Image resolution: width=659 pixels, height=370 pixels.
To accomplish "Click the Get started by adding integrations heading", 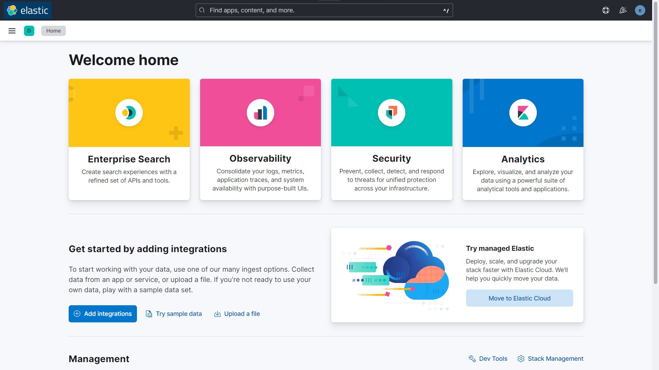I will [148, 249].
